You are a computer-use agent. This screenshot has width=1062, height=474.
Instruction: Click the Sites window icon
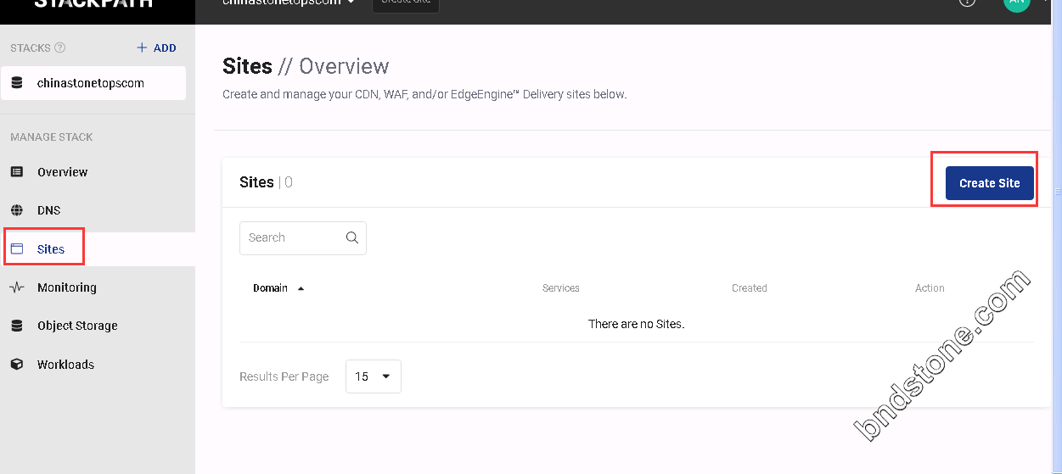tap(17, 249)
